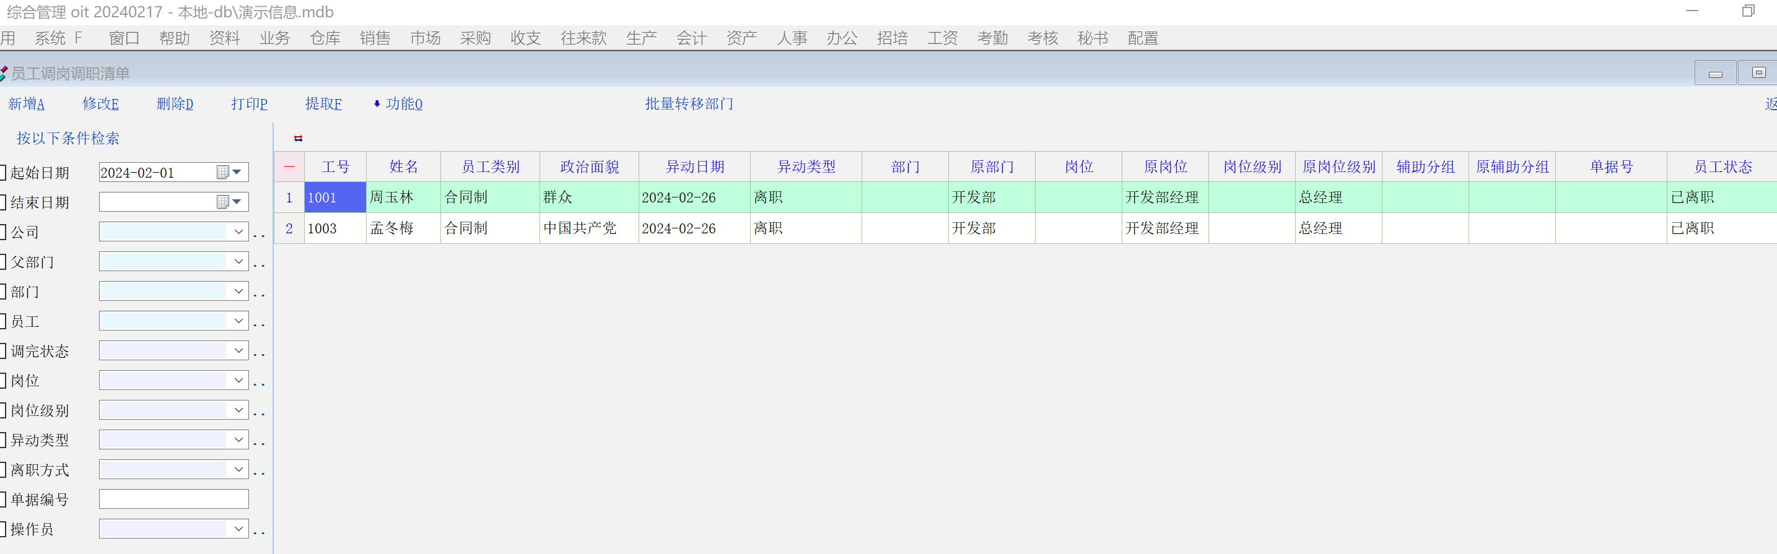Click the red minus icon in table header corner
Screen dimensions: 1777x554
tap(289, 167)
